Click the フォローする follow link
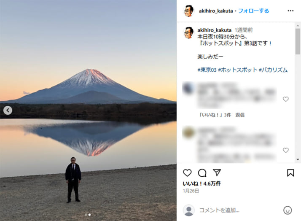The width and height of the screenshot is (301, 221). (x=253, y=11)
